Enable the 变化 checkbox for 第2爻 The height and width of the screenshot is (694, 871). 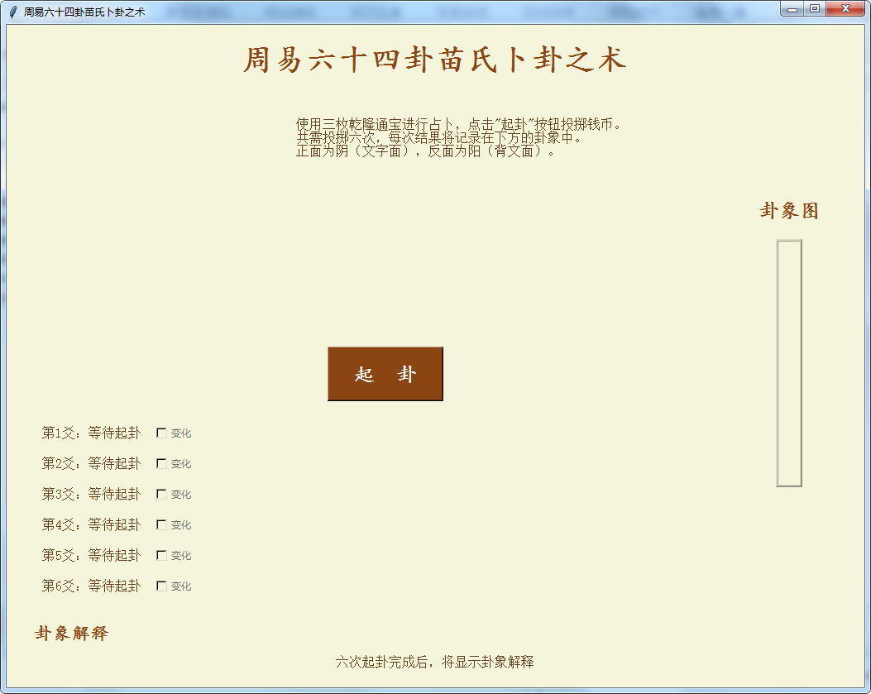click(162, 463)
